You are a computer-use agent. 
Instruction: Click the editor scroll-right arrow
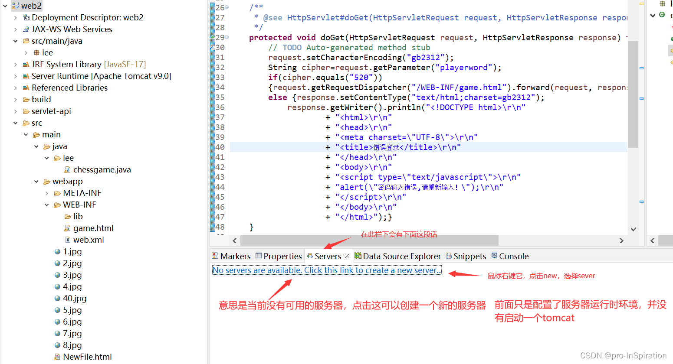[621, 240]
